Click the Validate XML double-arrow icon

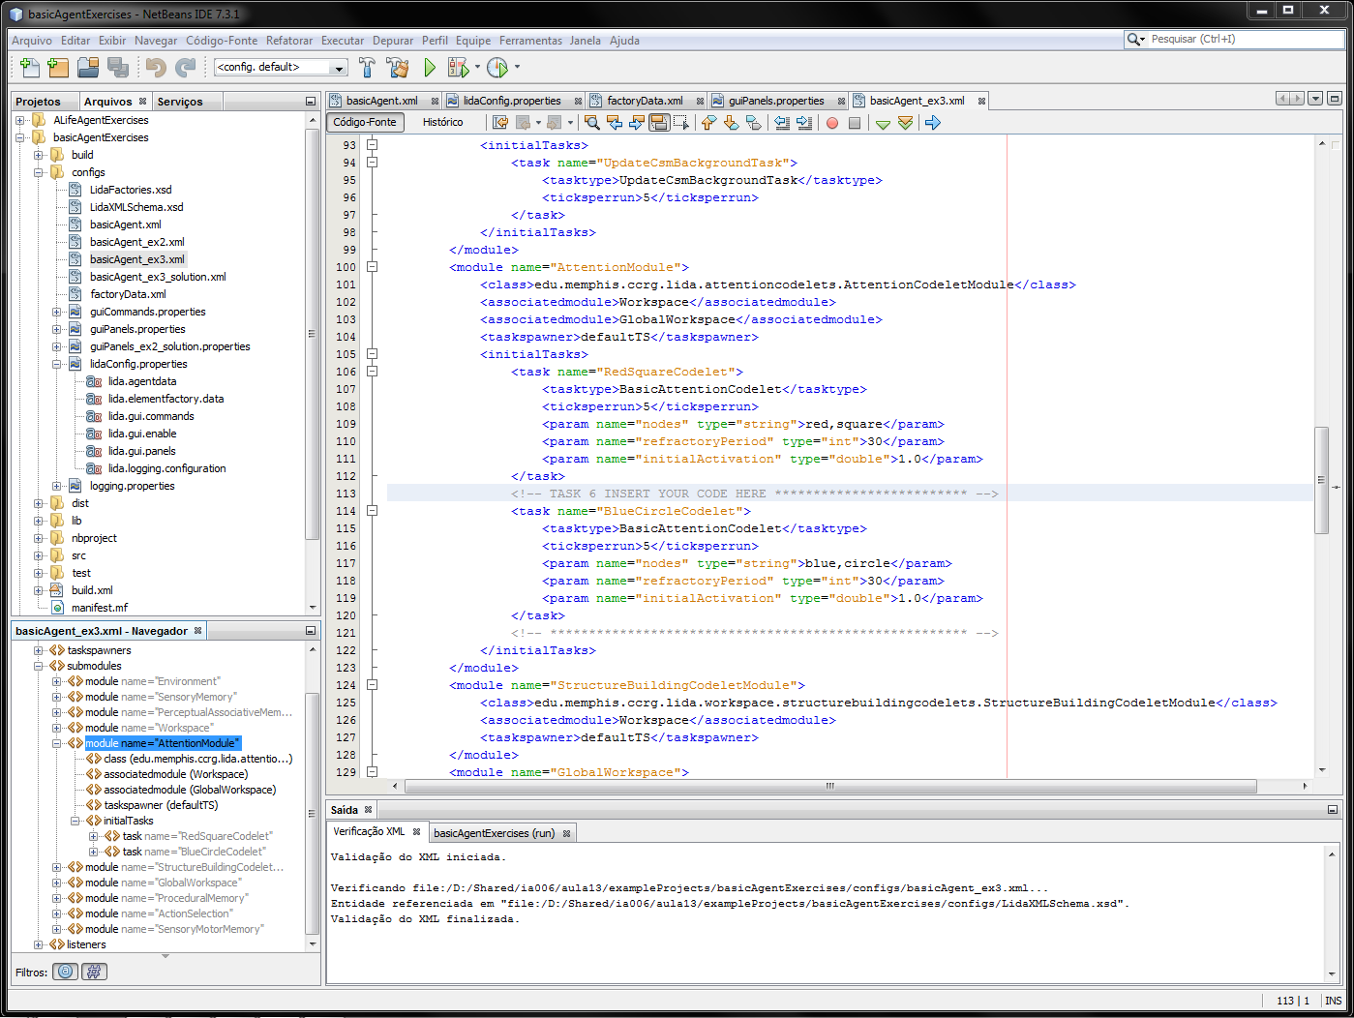click(x=905, y=123)
